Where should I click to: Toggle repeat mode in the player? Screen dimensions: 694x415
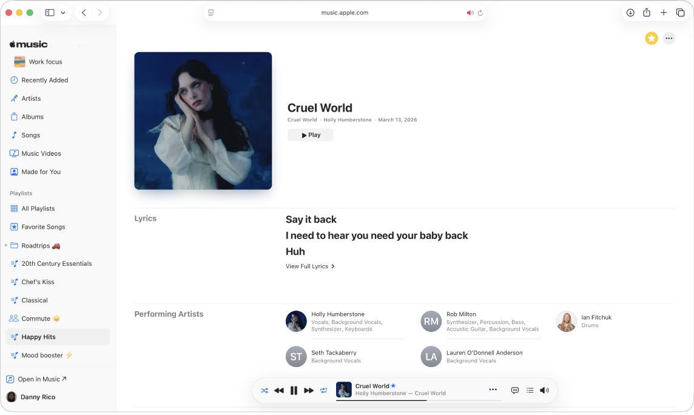click(323, 391)
